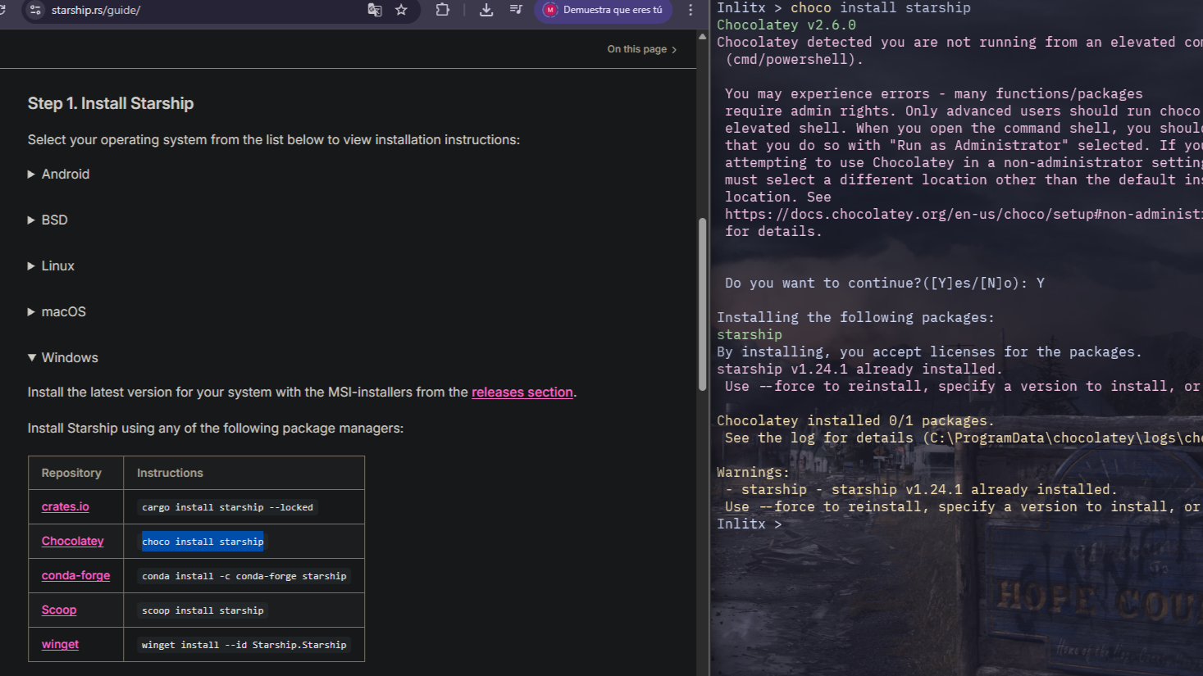This screenshot has height=676, width=1203.
Task: Click the page vertical scrollbar thumb
Action: pyautogui.click(x=702, y=303)
